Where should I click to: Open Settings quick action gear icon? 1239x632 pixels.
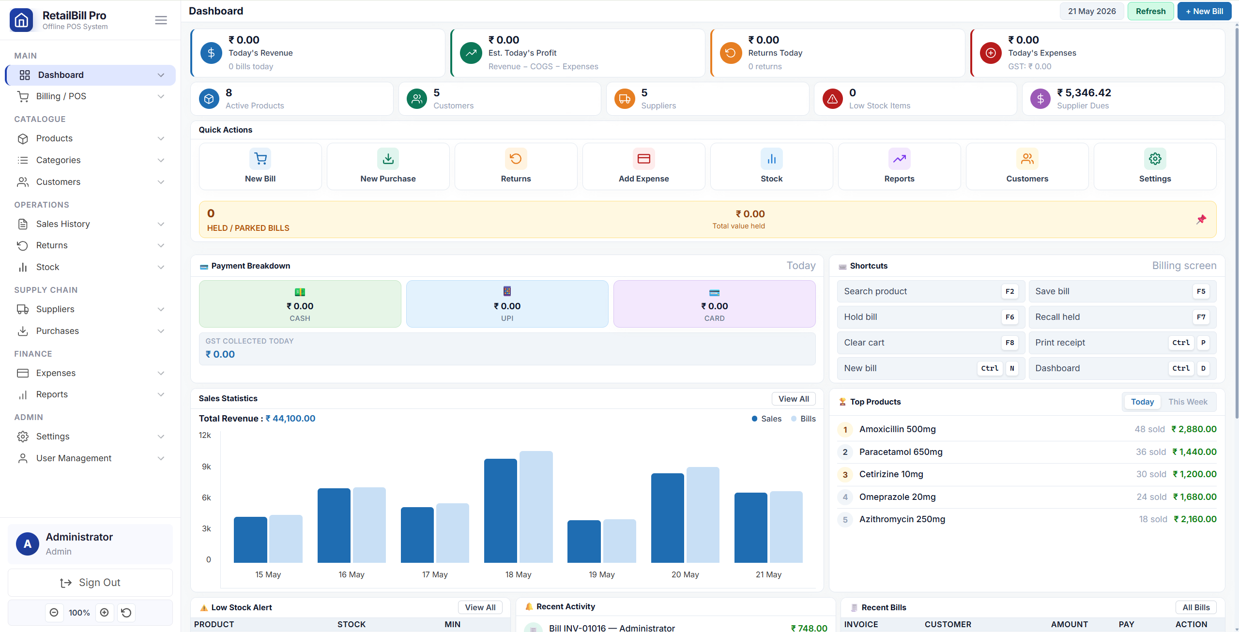tap(1155, 159)
